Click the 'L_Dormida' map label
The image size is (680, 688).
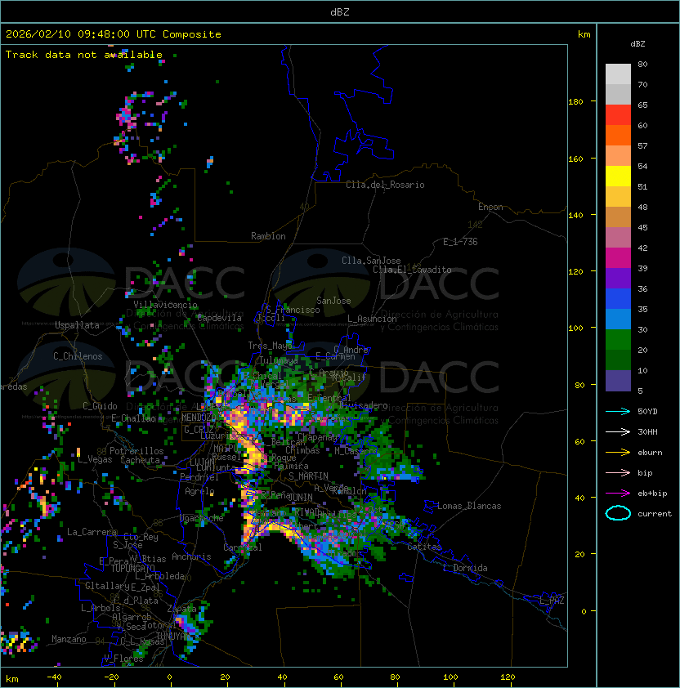click(x=465, y=568)
